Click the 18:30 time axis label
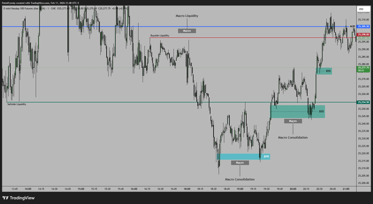 coord(214,189)
